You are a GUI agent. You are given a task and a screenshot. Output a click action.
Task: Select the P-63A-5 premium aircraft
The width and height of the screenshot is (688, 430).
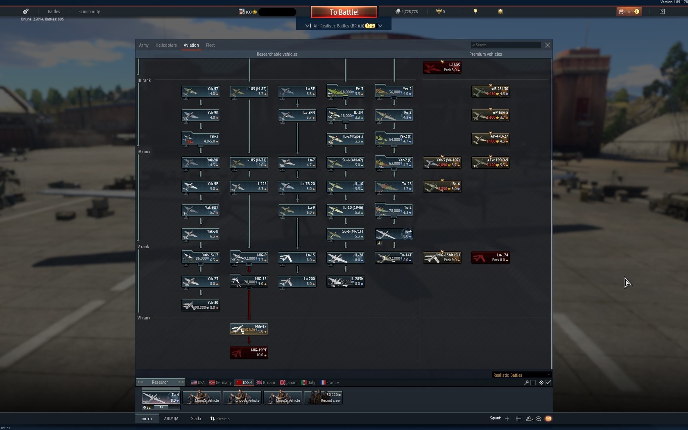pos(491,115)
